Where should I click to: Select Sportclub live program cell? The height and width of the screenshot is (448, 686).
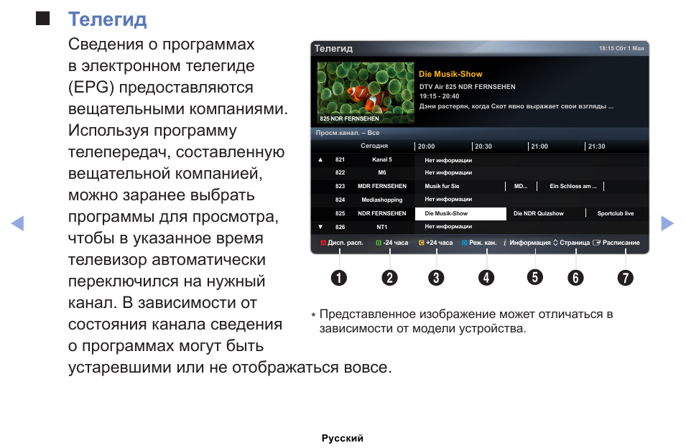(x=616, y=213)
